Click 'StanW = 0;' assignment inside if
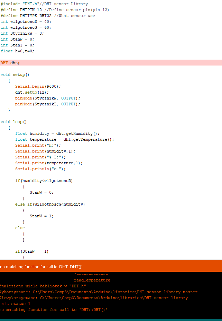Image resolution: width=222 pixels, height=321 pixels. pyautogui.click(x=41, y=193)
